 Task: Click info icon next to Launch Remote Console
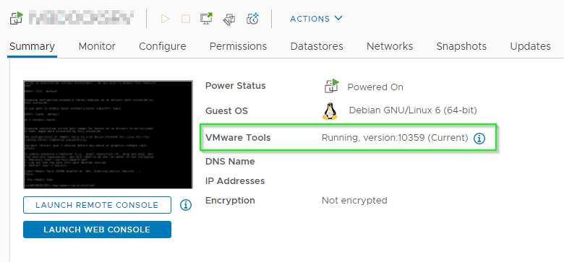tap(186, 205)
